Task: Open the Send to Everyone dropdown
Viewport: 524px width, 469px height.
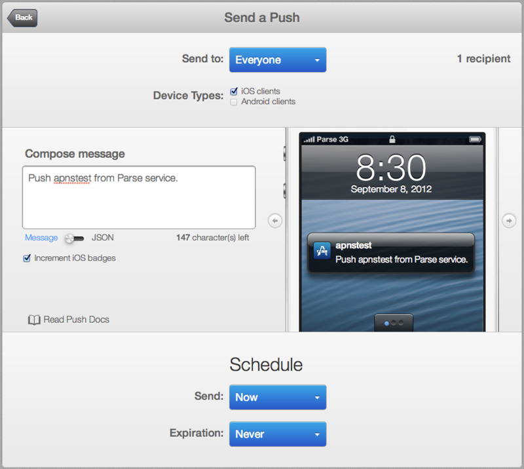Action: pyautogui.click(x=278, y=60)
